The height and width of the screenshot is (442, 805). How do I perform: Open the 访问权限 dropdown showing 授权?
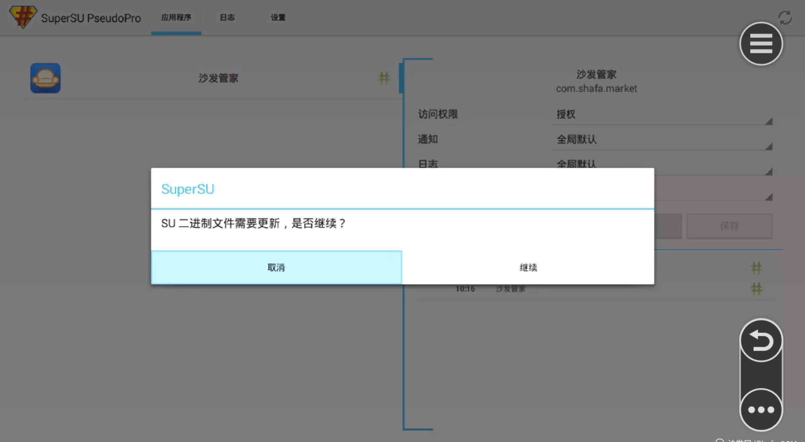pyautogui.click(x=662, y=115)
